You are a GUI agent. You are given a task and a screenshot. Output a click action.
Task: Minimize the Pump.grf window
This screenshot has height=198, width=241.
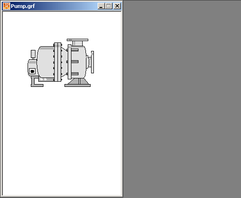(101, 6)
